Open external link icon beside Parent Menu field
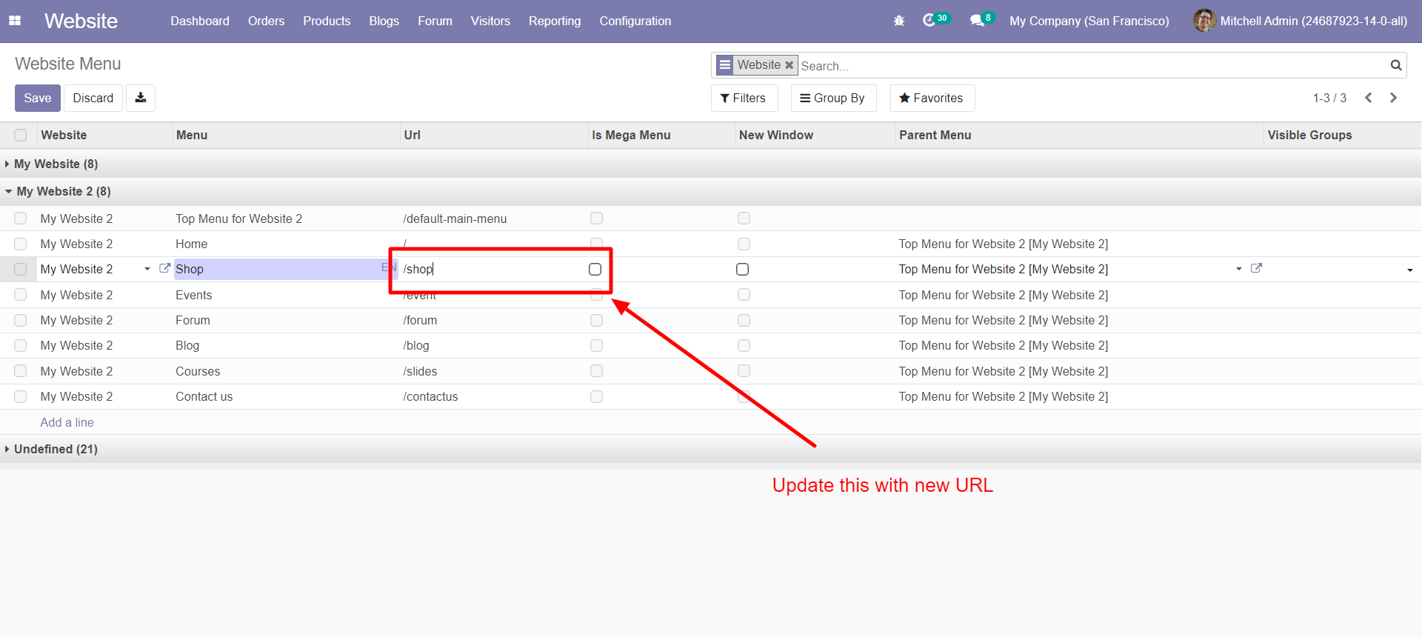The width and height of the screenshot is (1422, 637). click(x=1256, y=268)
